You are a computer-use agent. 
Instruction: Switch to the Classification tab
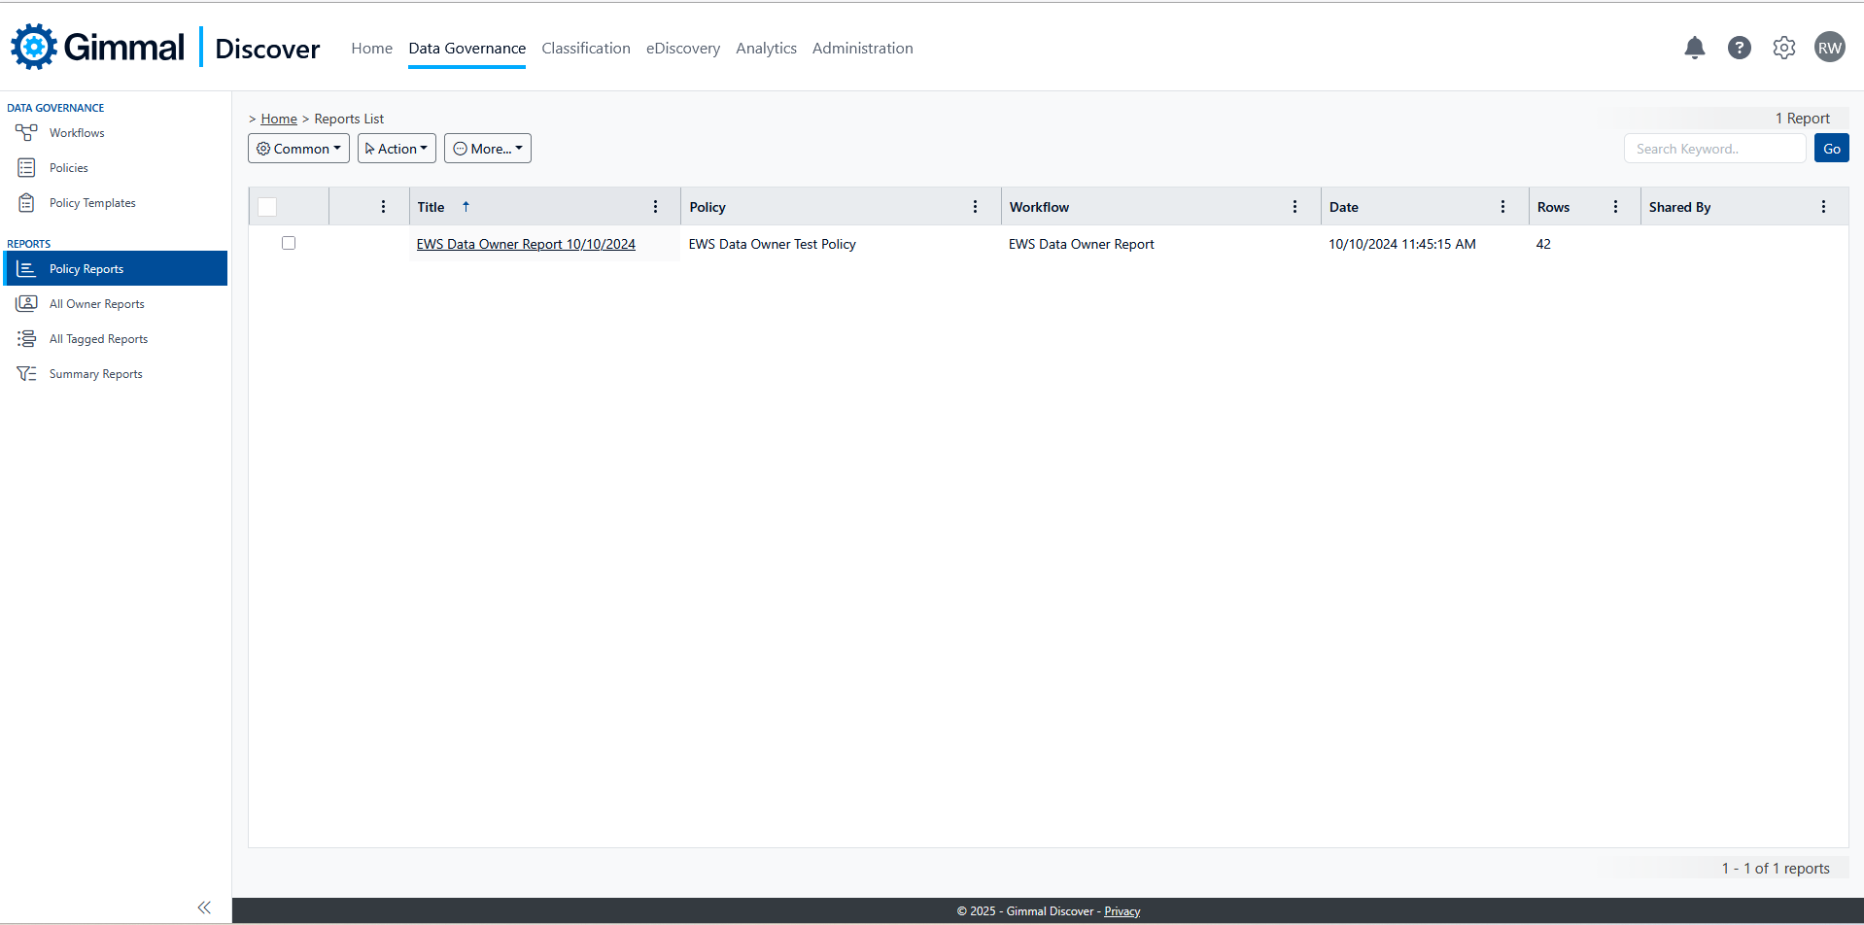585,49
